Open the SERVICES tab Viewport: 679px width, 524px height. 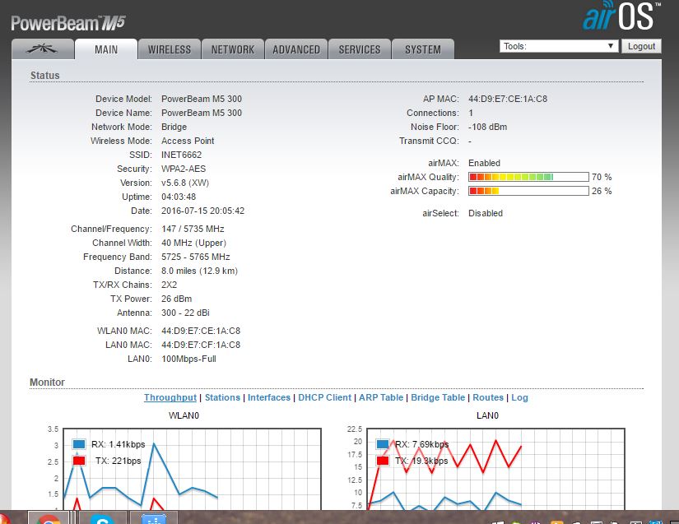tap(360, 49)
